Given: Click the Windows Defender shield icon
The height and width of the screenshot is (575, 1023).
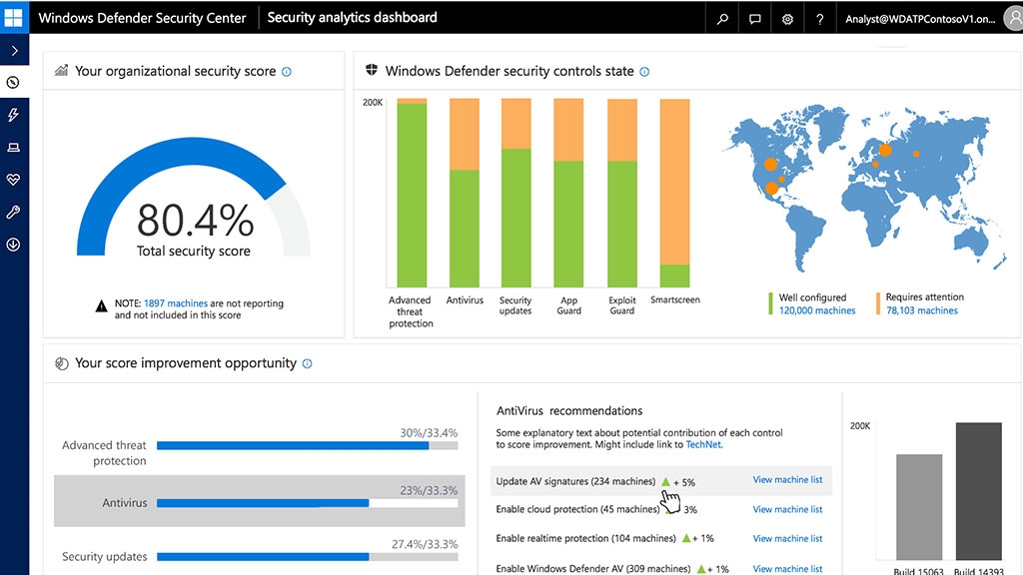Looking at the screenshot, I should (372, 70).
